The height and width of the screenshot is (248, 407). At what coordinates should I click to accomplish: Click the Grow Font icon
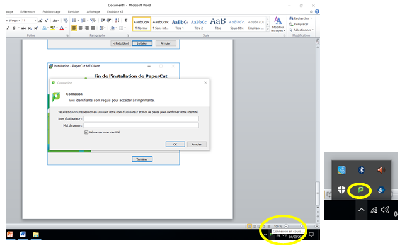point(40,21)
